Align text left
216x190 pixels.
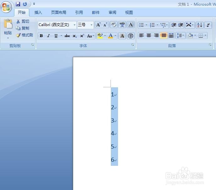point(142,35)
